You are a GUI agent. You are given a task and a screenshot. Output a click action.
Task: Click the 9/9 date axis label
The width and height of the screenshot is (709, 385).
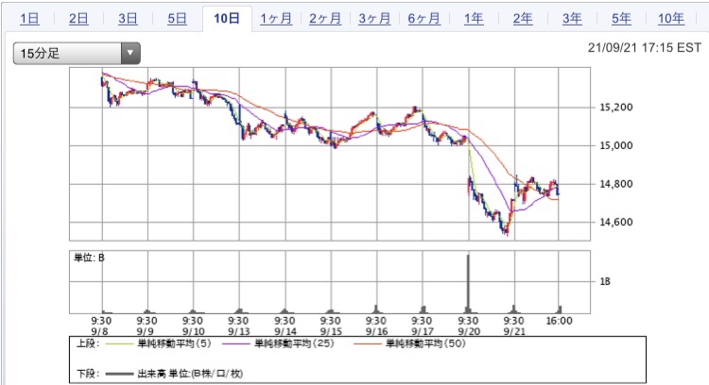[146, 331]
